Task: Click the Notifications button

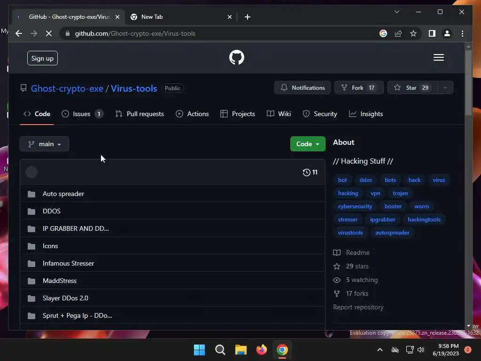Action: point(302,88)
